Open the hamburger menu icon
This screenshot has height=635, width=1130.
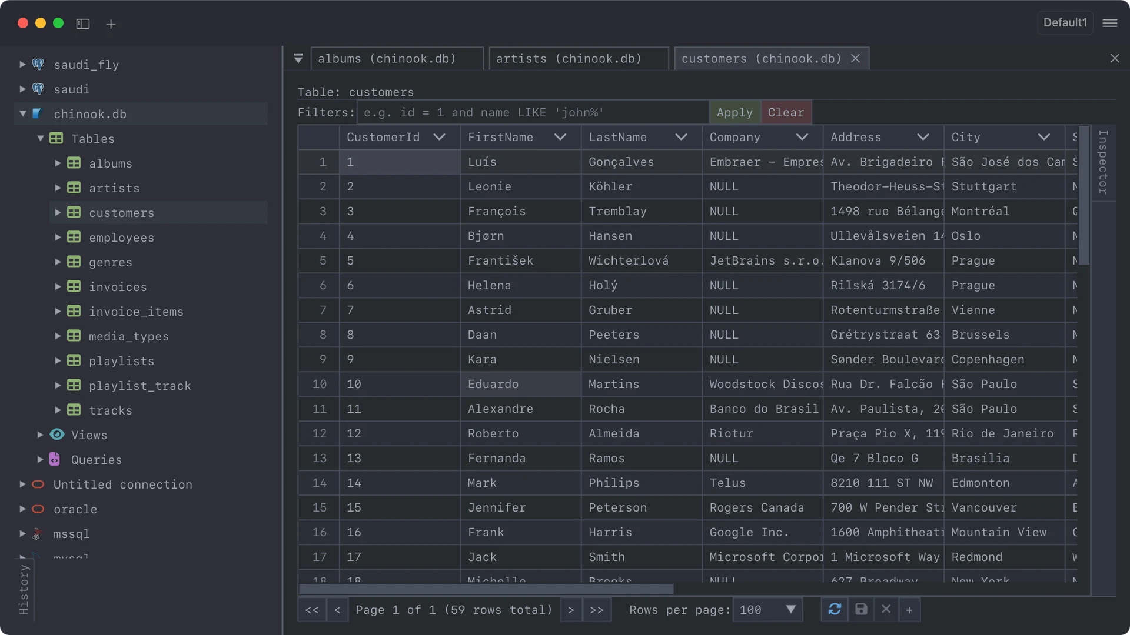point(1110,23)
